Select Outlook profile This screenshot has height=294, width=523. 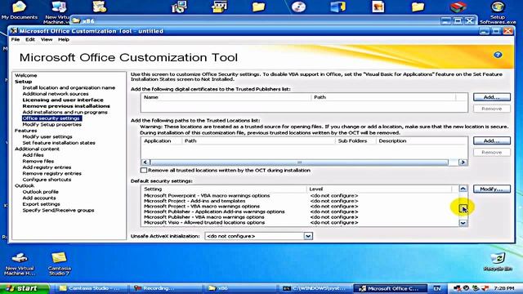click(40, 192)
